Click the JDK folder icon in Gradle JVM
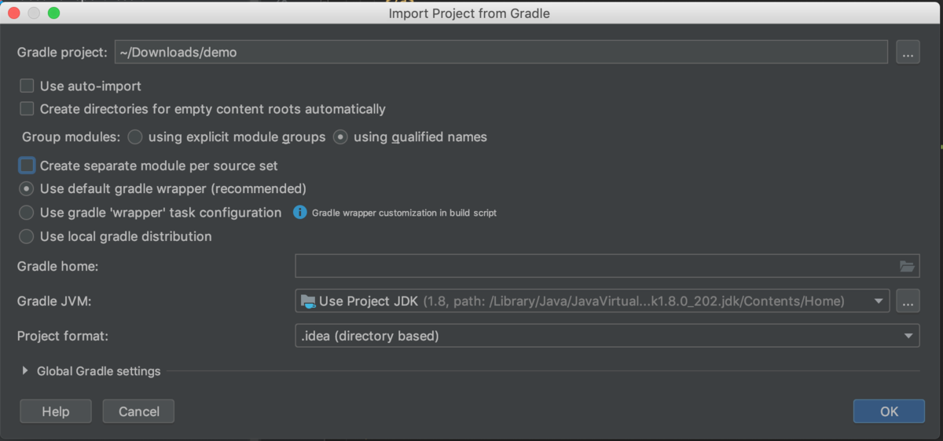Viewport: 943px width, 441px height. tap(307, 301)
